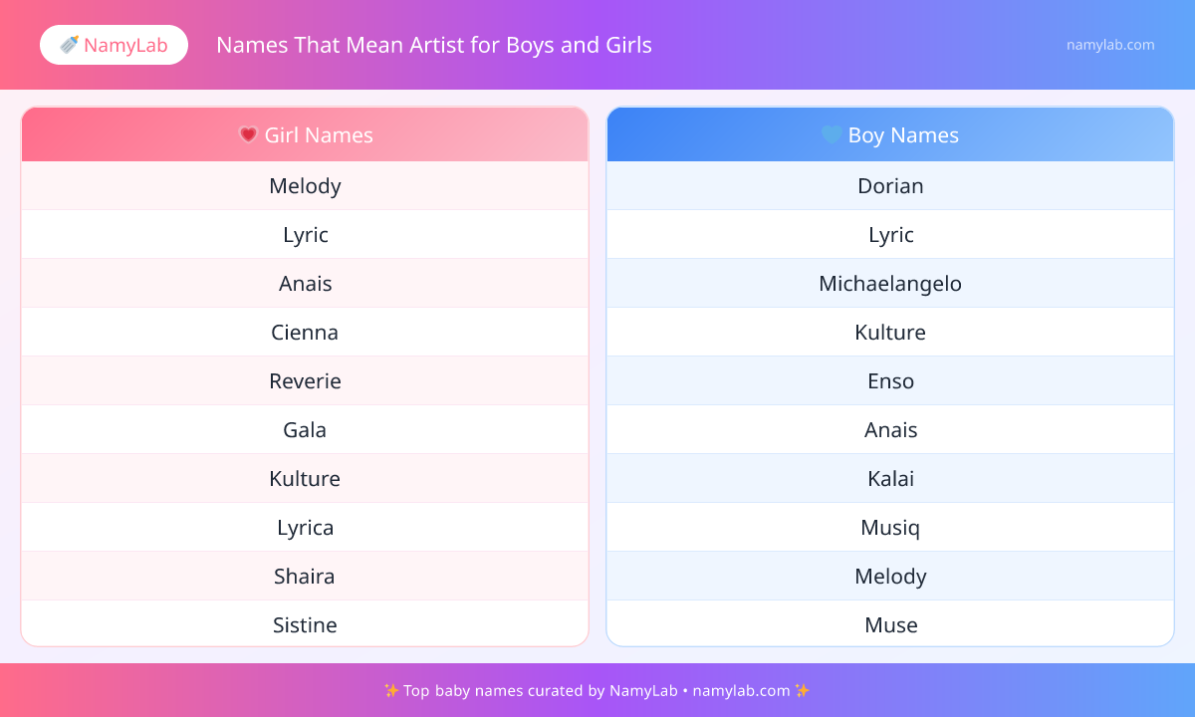Click the baby bottle icon in NamyLab logo
This screenshot has height=717, width=1195.
pyautogui.click(x=70, y=45)
